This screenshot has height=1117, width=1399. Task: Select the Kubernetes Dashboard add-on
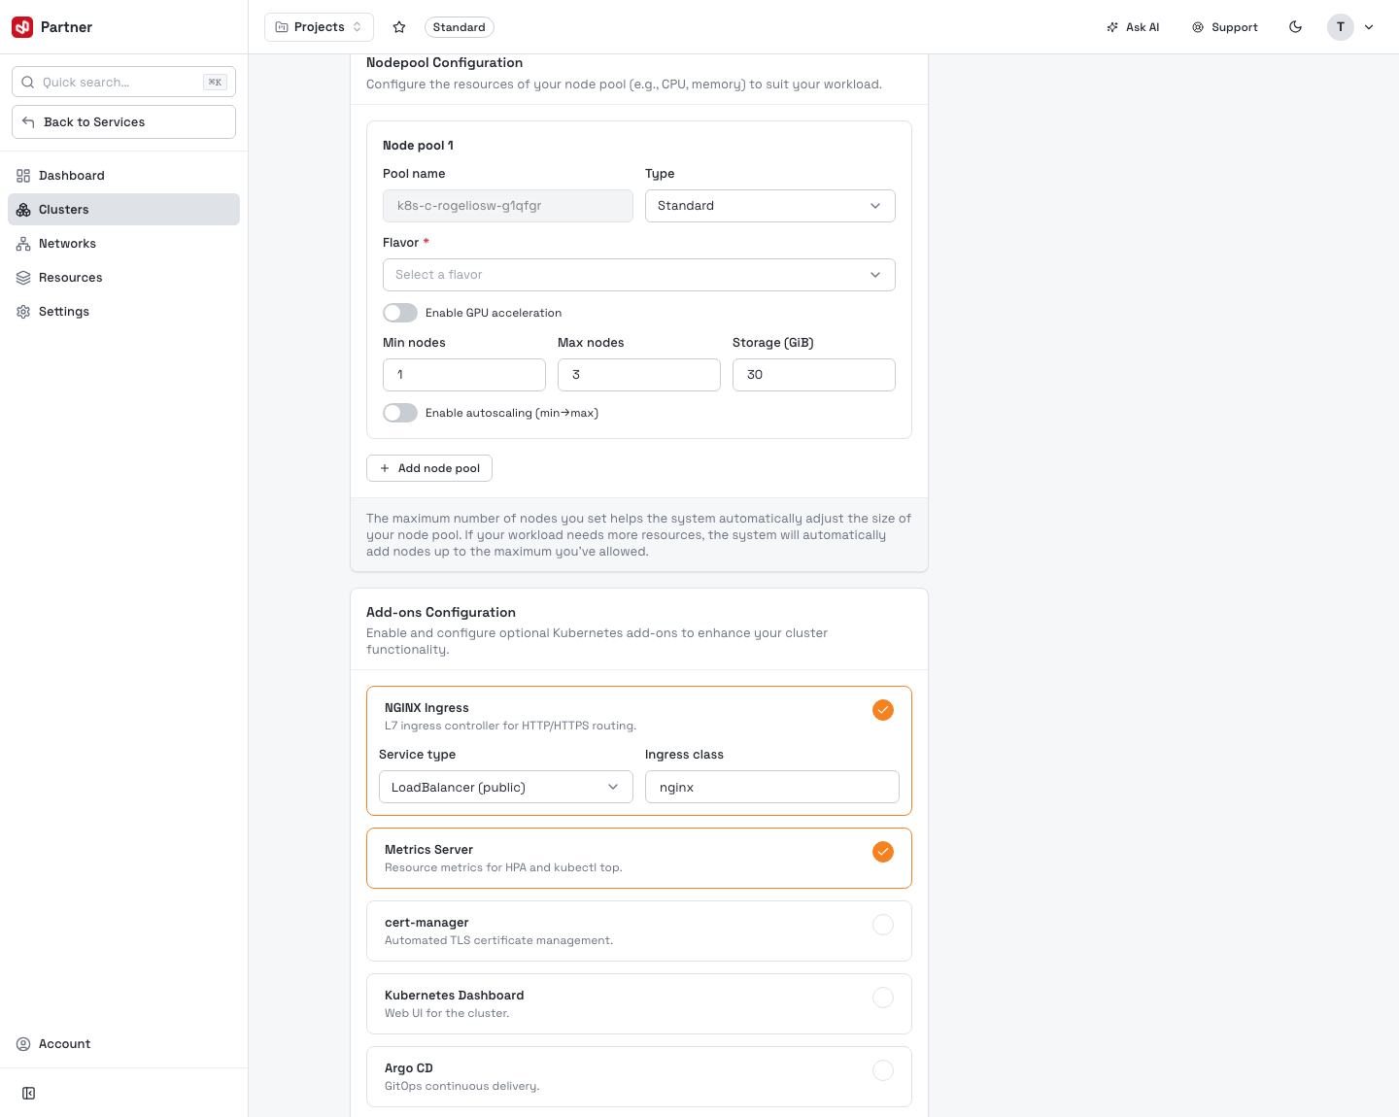[x=883, y=998]
